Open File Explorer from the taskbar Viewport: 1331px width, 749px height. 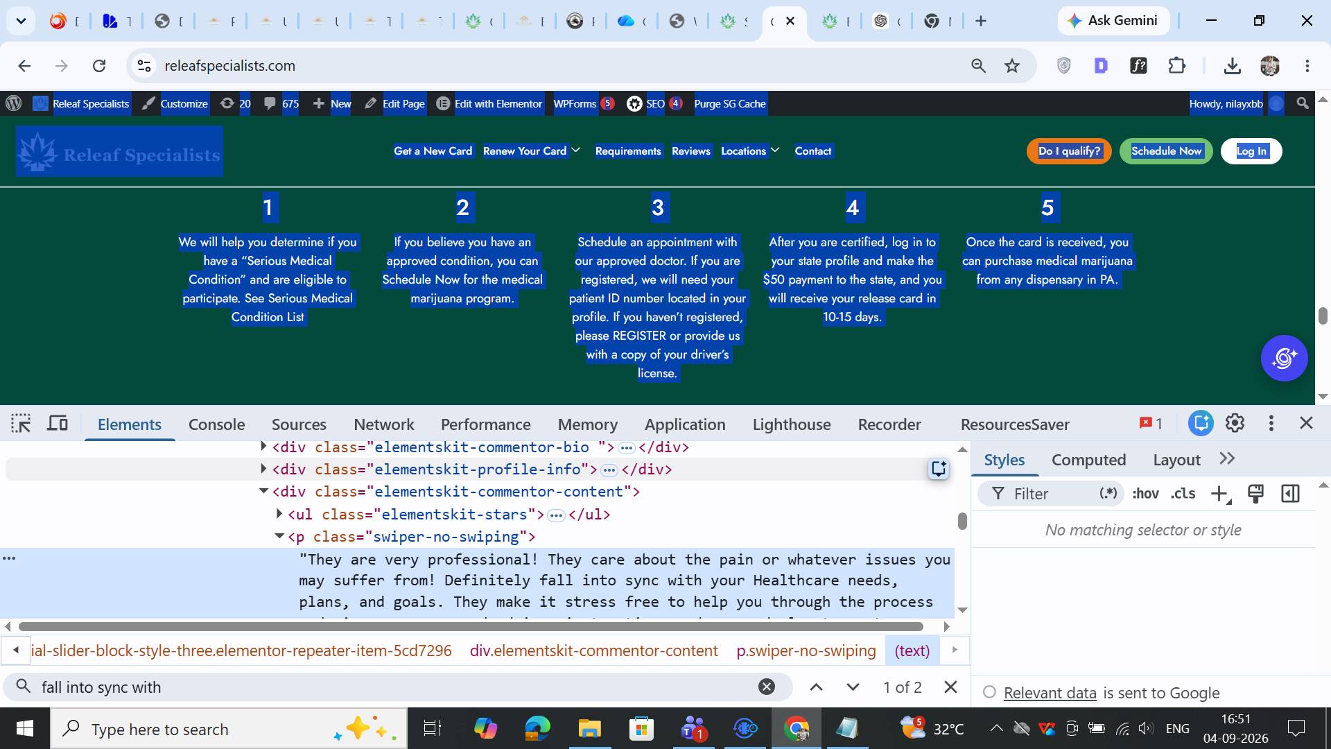click(x=589, y=729)
